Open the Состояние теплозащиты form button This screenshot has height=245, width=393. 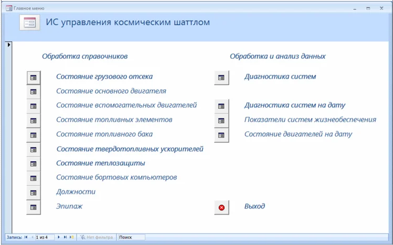click(x=34, y=164)
